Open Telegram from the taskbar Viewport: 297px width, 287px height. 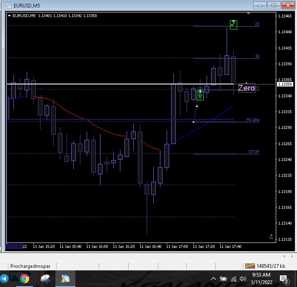[x=4, y=279]
